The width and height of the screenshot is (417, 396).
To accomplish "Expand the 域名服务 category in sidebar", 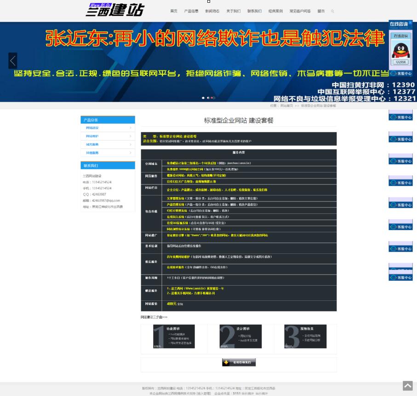I will tap(108, 144).
